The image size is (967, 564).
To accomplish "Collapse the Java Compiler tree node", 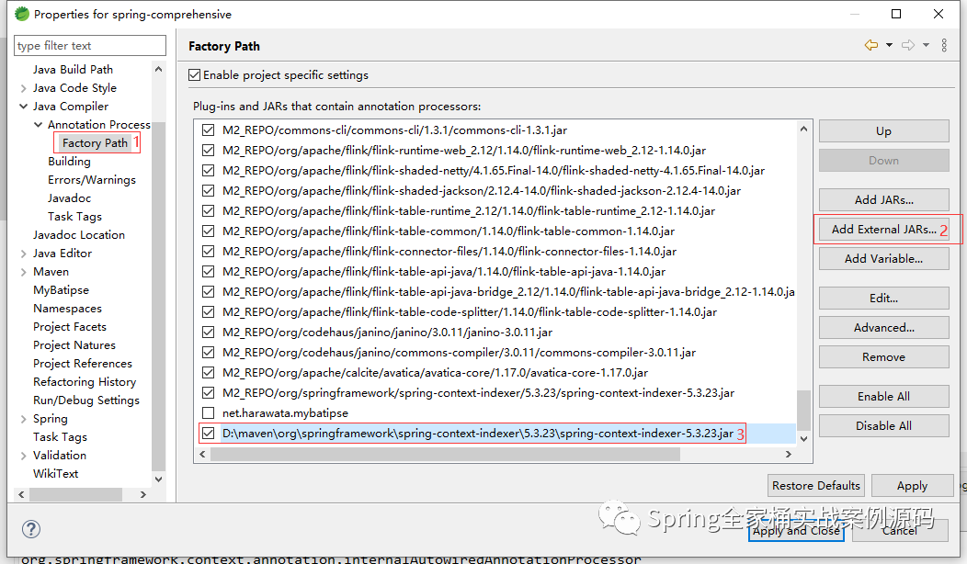I will [x=23, y=106].
